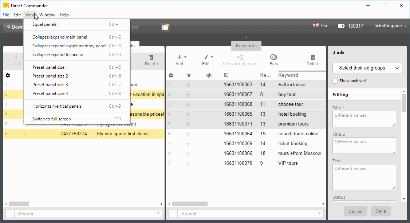The image size is (410, 223).
Task: Click the film-strip icon in top toolbar
Action: (165, 27)
